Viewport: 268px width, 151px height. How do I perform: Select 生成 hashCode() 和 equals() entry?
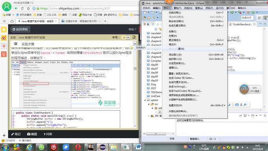tap(195, 91)
